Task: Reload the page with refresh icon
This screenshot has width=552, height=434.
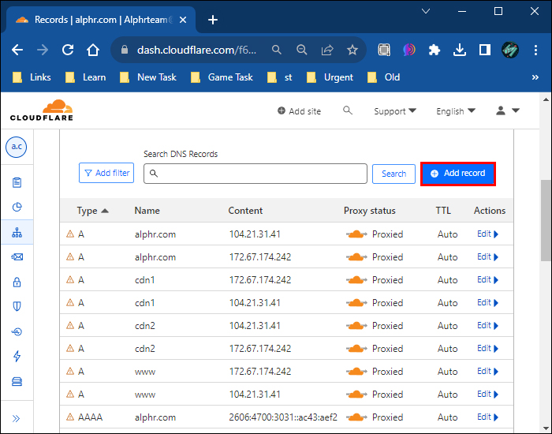Action: tap(68, 50)
